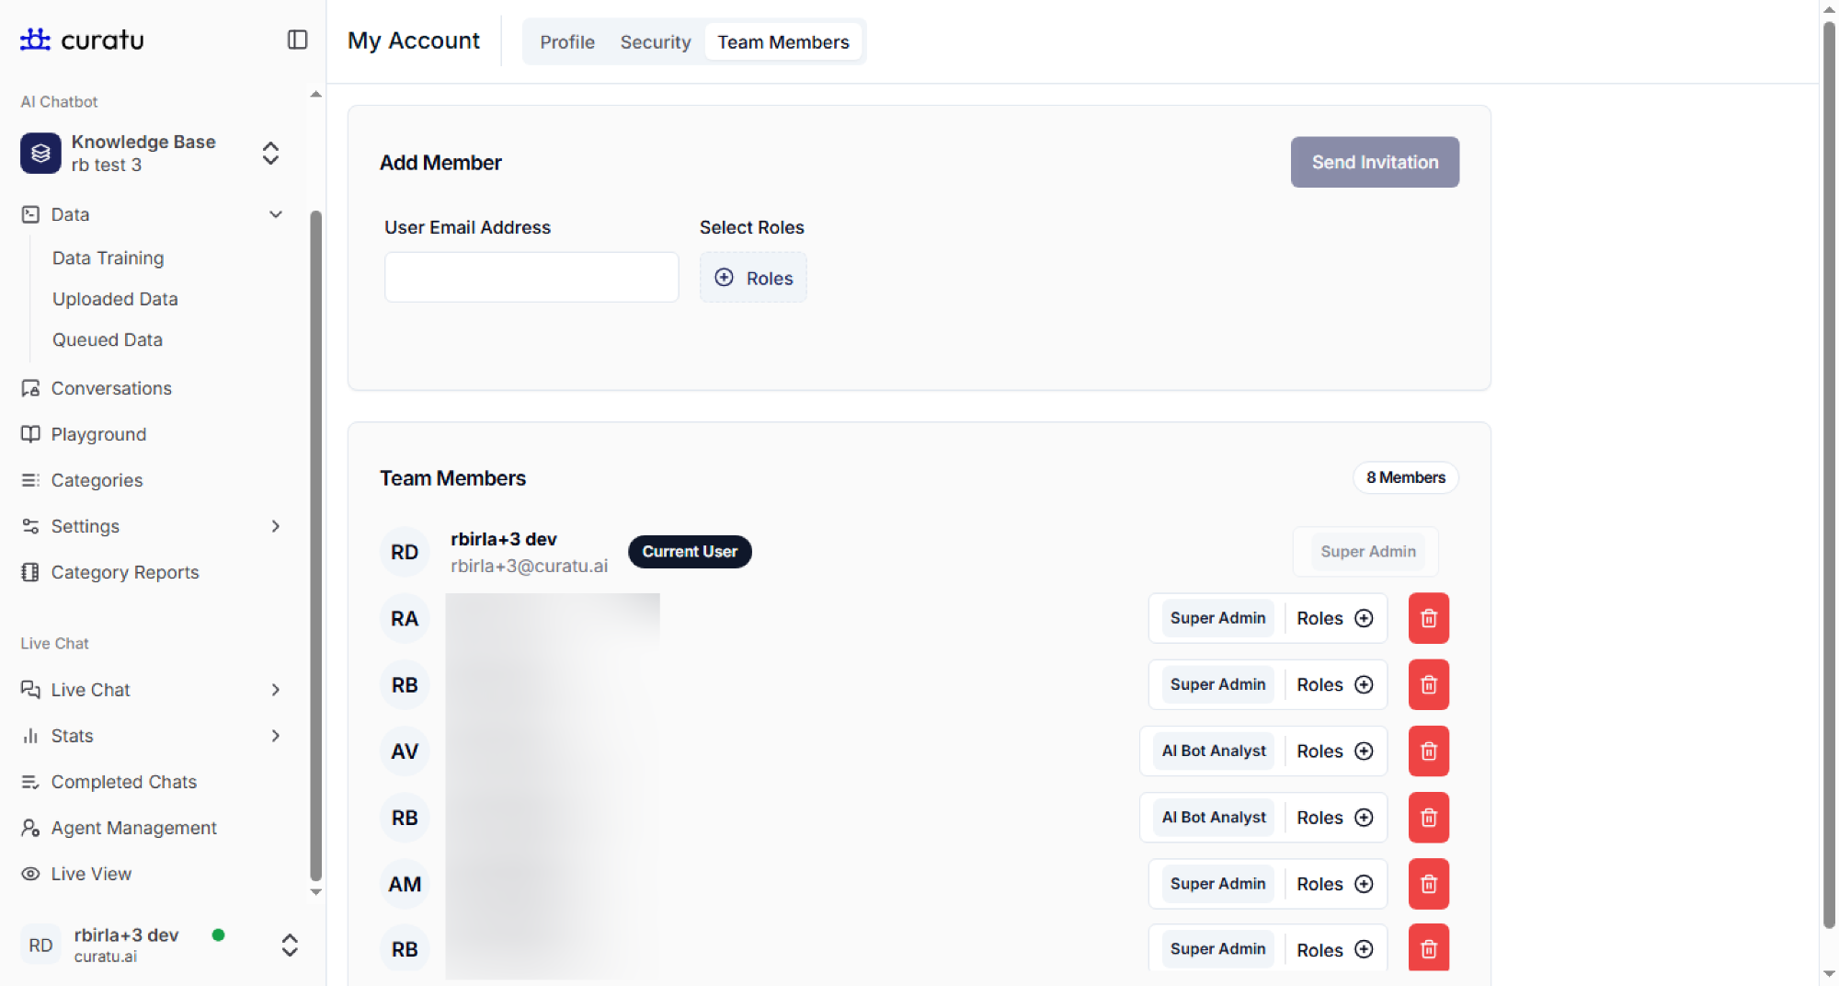Switch Knowledge Base selector
Screen dimensions: 1839x986
coord(270,153)
